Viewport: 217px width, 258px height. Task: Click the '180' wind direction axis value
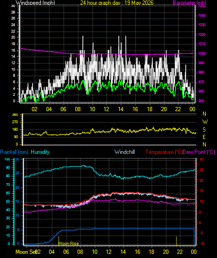point(15,130)
